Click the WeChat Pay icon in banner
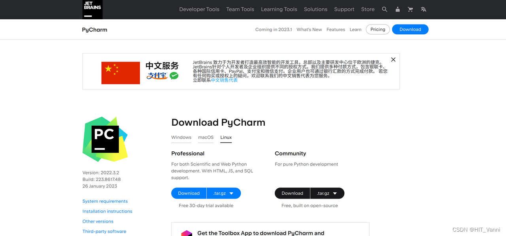This screenshot has height=236, width=506. pyautogui.click(x=174, y=76)
